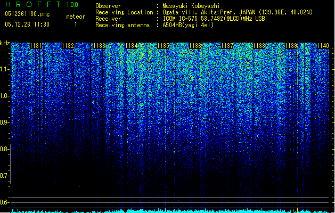Click the 1136 time marker
Image resolution: width=335 pixels, height=213 pixels.
click(x=195, y=46)
